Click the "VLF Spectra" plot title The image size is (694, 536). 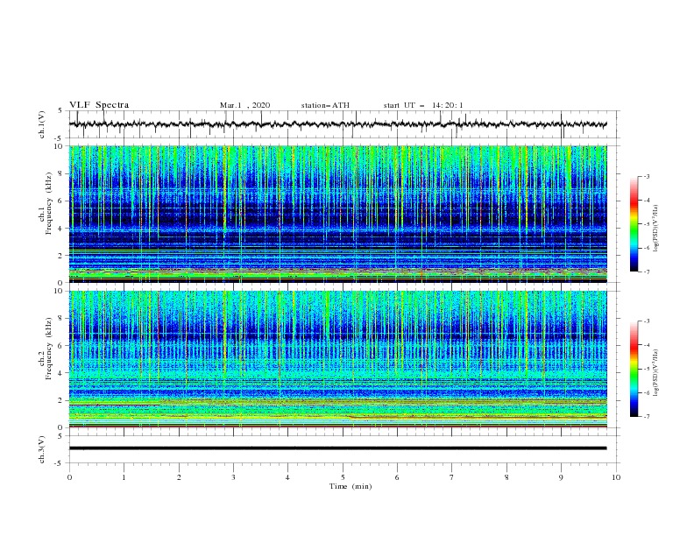(x=99, y=105)
